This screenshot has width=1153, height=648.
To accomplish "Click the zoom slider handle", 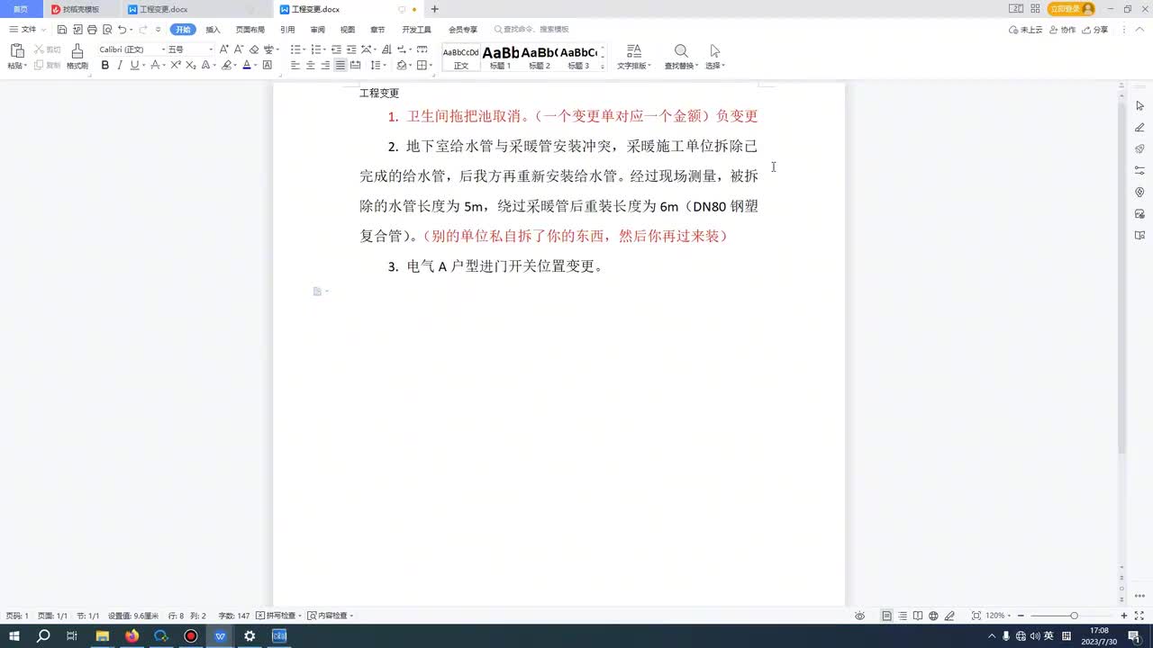I will click(x=1074, y=616).
